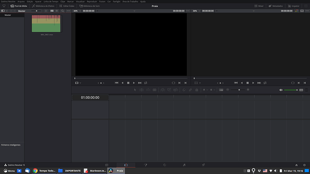
Task: Open the Edição menu
Action: 30,1
